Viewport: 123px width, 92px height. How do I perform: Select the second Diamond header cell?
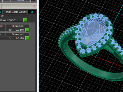tap(18, 34)
